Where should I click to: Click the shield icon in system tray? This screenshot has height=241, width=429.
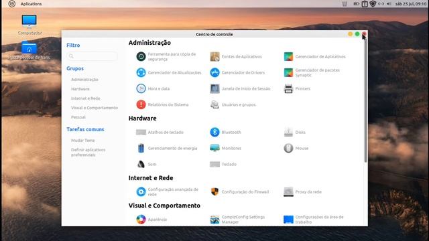click(x=373, y=4)
